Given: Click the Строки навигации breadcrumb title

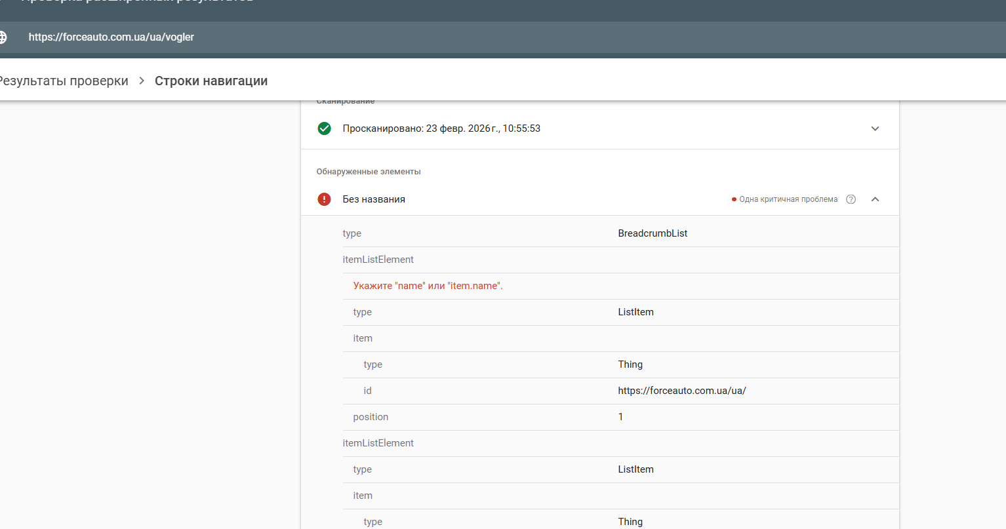Looking at the screenshot, I should click(x=211, y=81).
